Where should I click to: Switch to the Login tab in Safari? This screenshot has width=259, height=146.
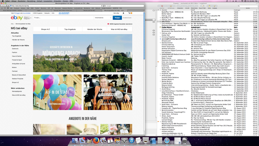tap(39, 11)
